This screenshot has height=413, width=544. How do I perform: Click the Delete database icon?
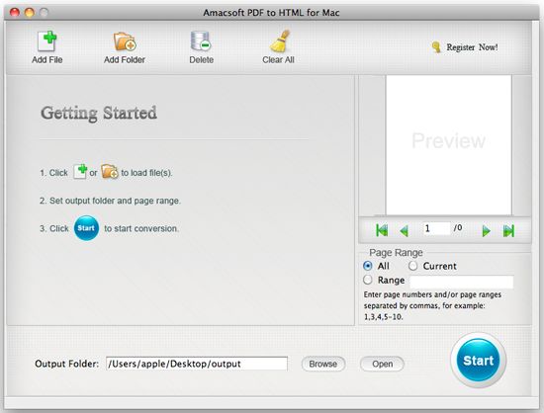(201, 41)
